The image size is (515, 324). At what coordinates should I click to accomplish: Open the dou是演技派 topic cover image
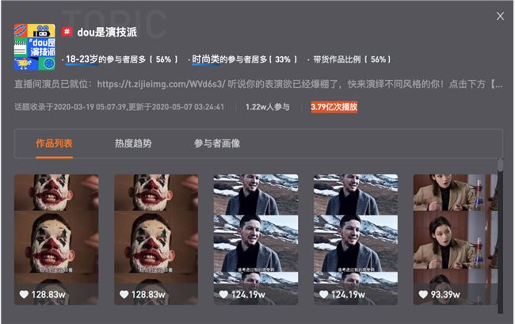[35, 47]
